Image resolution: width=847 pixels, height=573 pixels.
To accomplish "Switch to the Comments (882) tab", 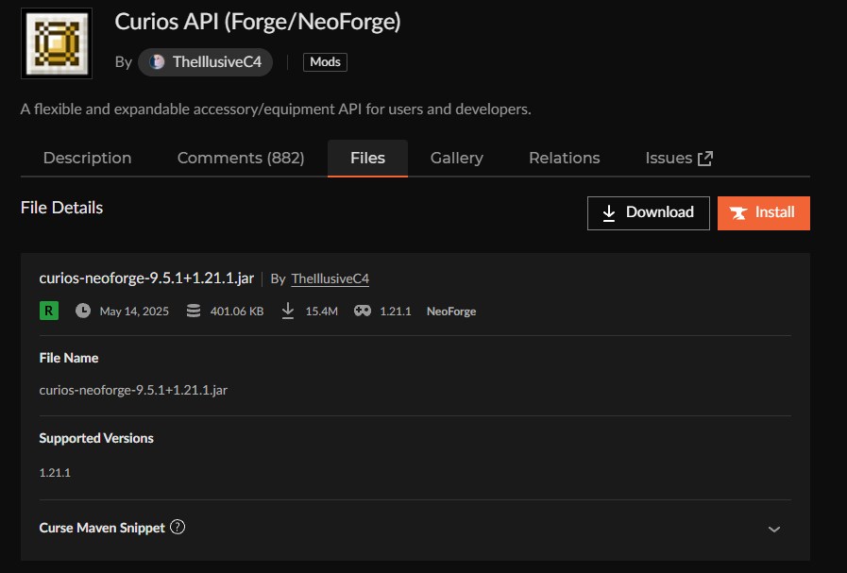I will coord(240,158).
